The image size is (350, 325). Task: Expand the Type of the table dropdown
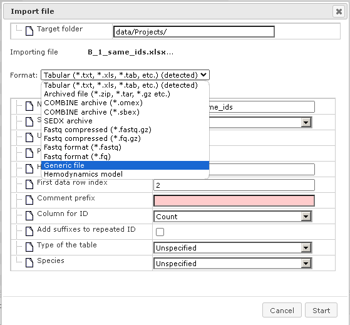306,247
